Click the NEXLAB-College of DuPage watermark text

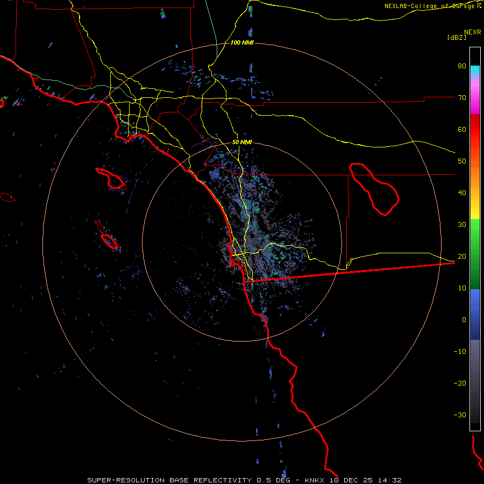click(432, 6)
